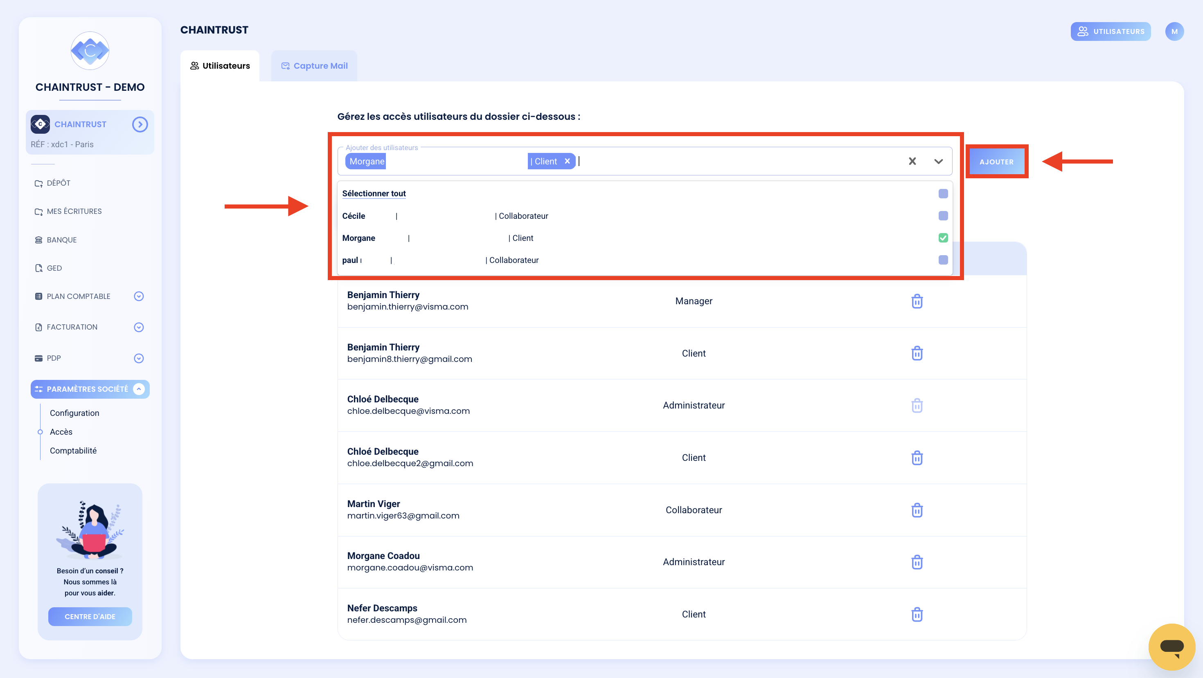Clear all selected users with the X icon

(x=912, y=161)
